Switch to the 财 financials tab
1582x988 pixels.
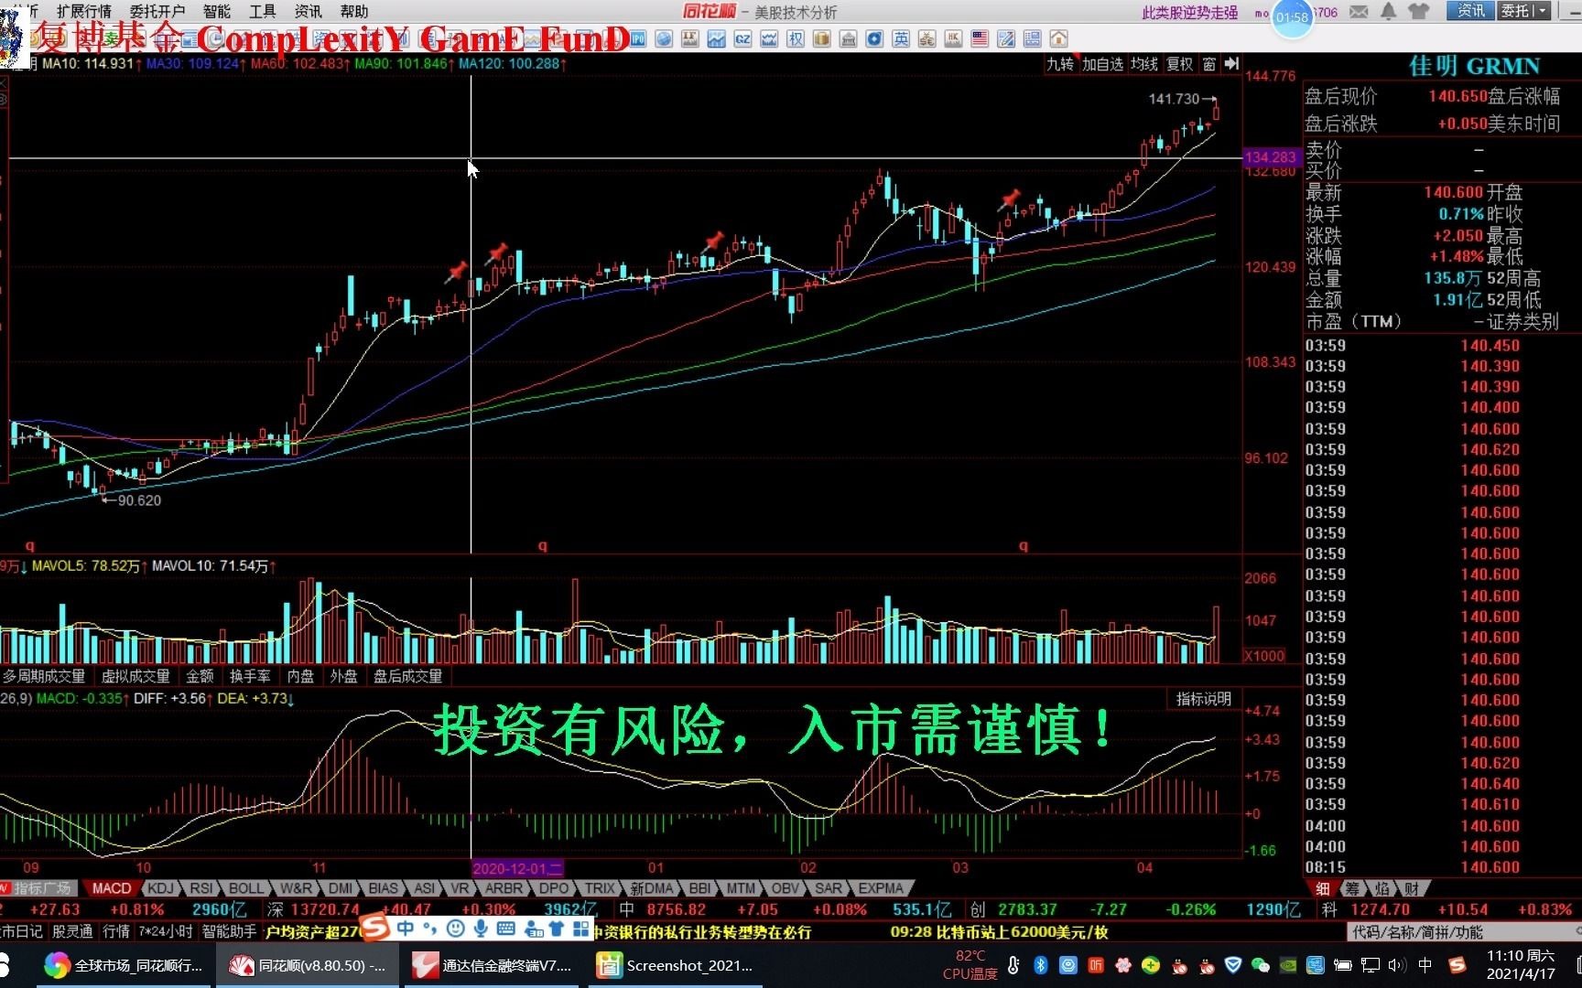(1413, 888)
